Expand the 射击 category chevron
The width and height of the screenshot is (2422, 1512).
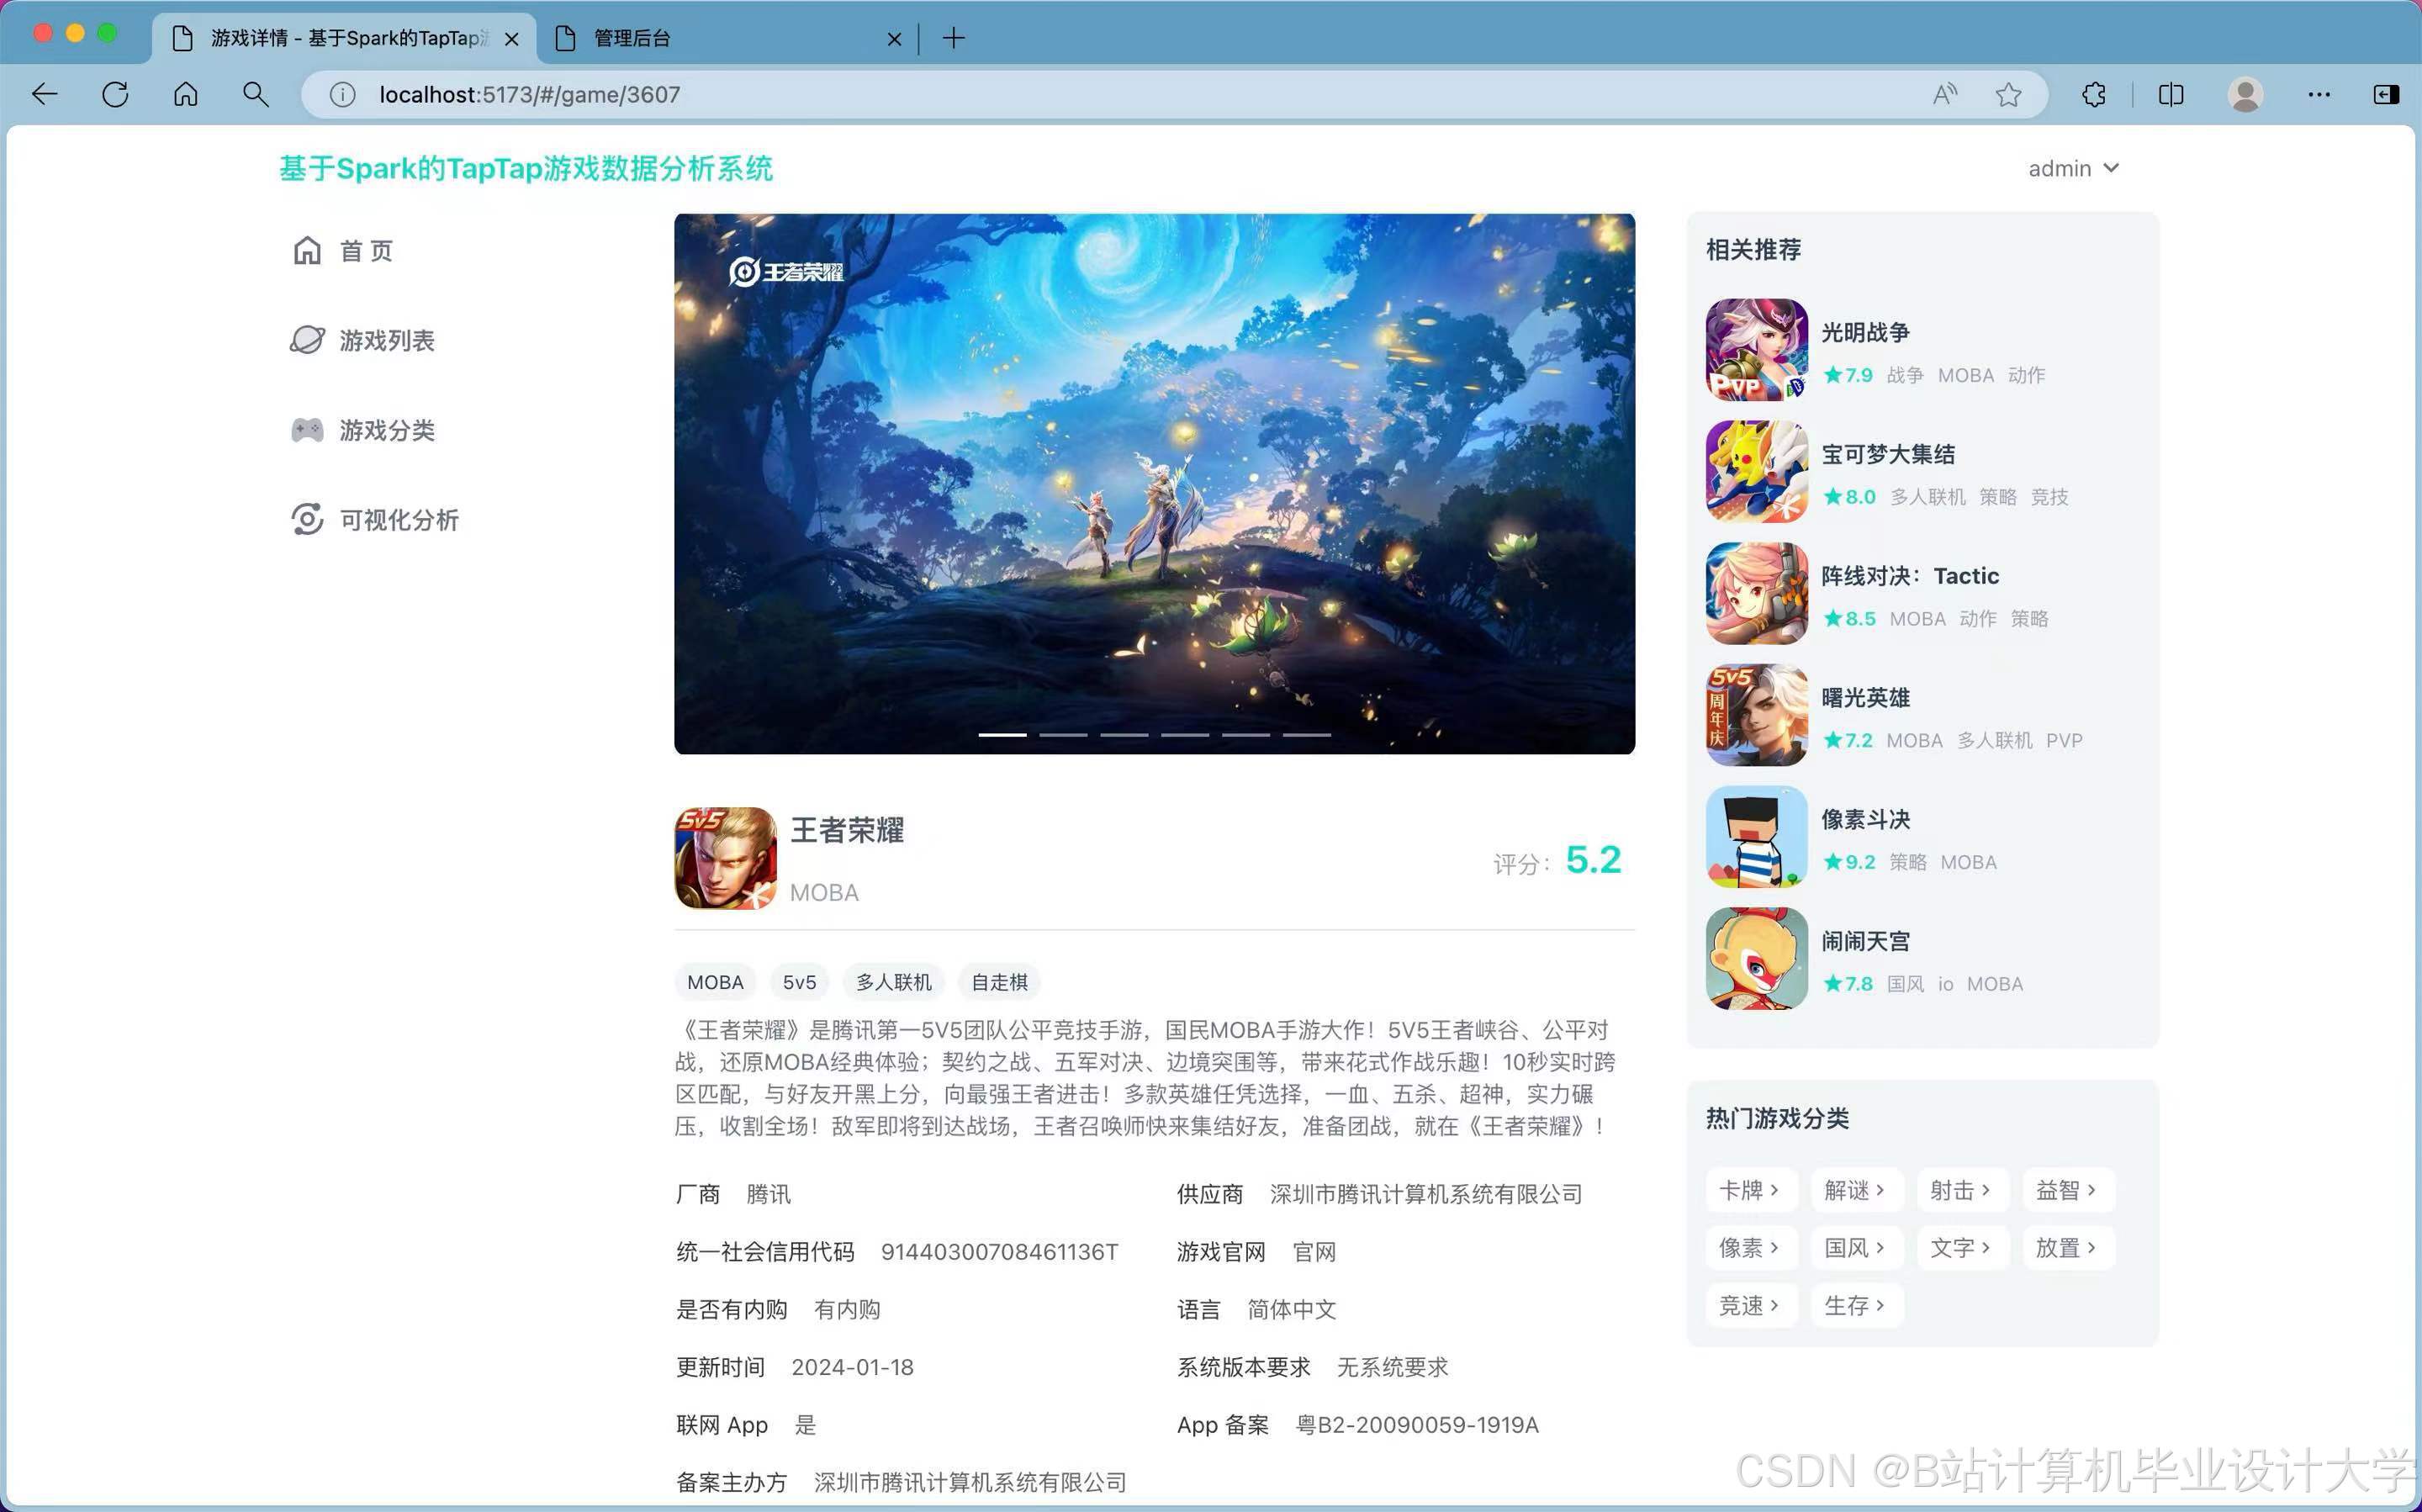pos(1986,1190)
